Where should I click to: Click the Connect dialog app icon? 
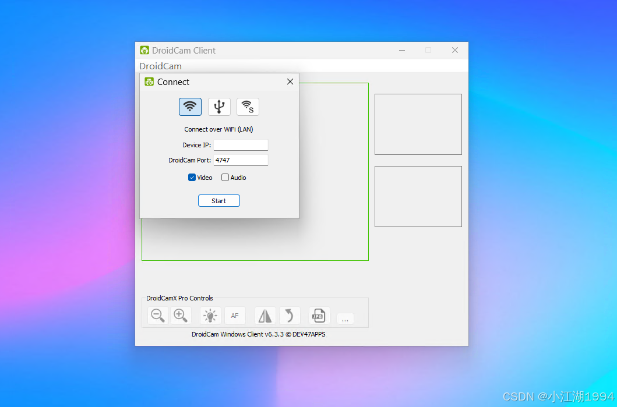[149, 82]
